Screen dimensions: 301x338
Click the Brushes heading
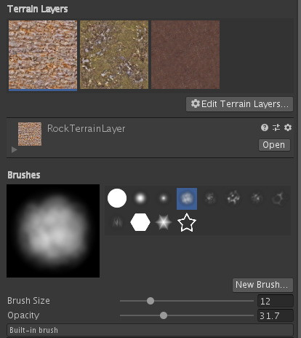coord(24,175)
